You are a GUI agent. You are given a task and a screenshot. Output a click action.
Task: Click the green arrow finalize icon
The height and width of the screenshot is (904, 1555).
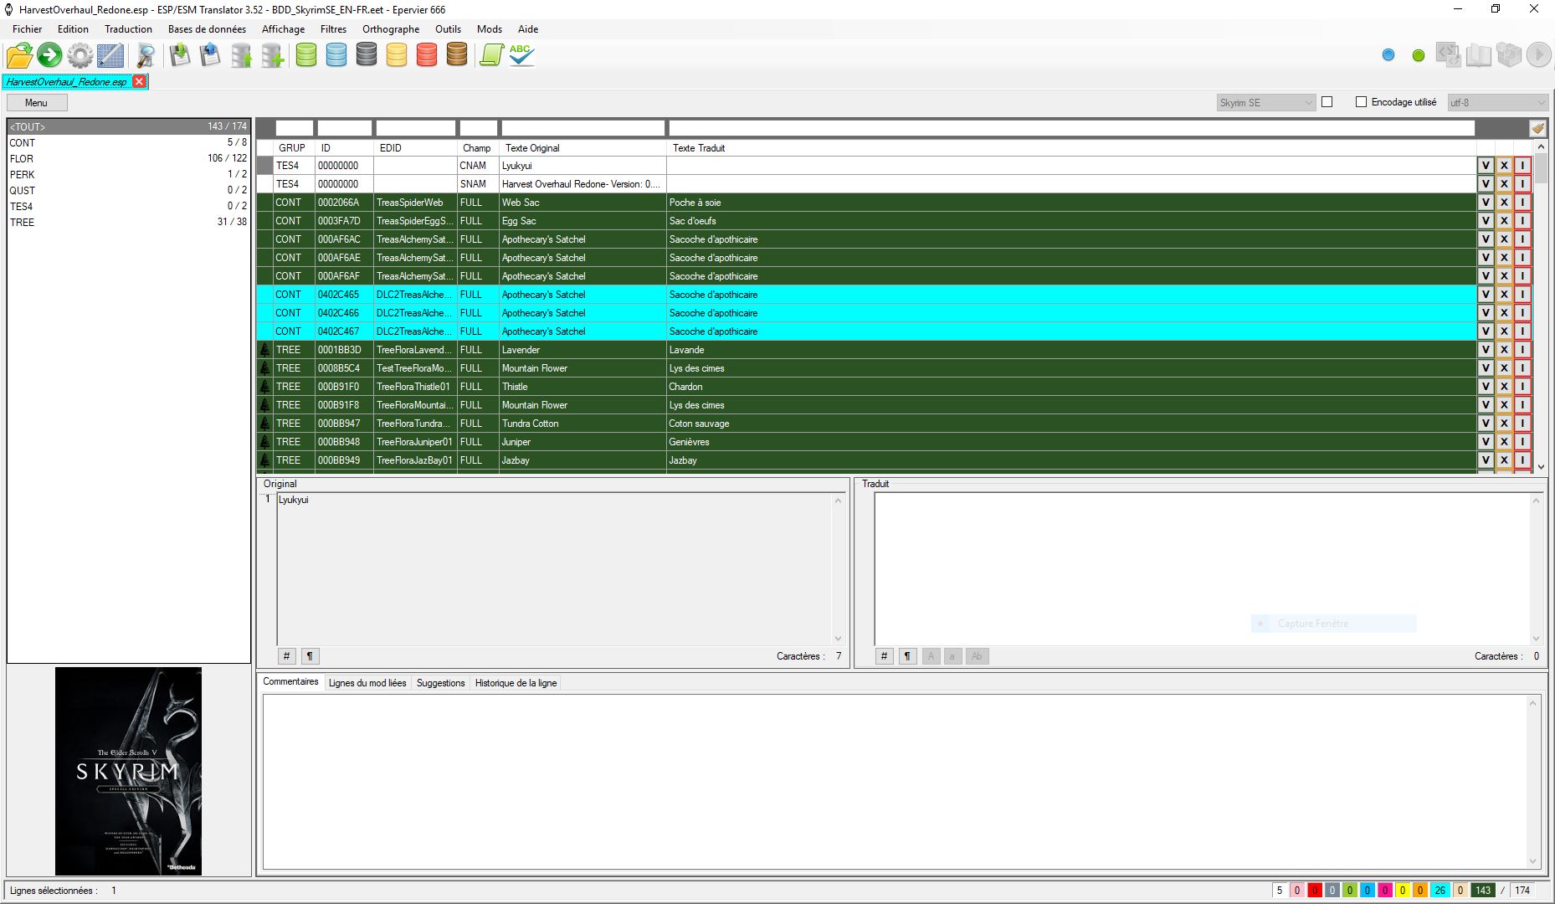49,56
